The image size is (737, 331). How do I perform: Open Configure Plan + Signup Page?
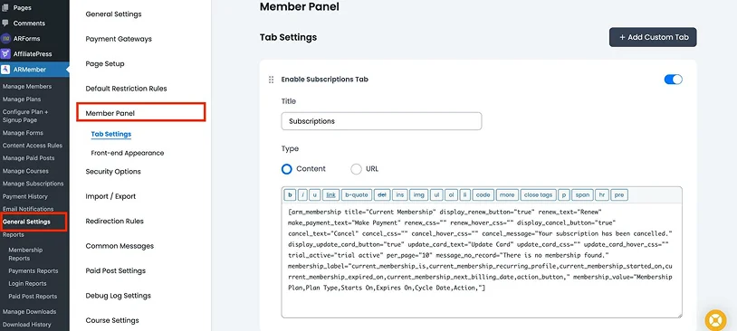click(25, 116)
